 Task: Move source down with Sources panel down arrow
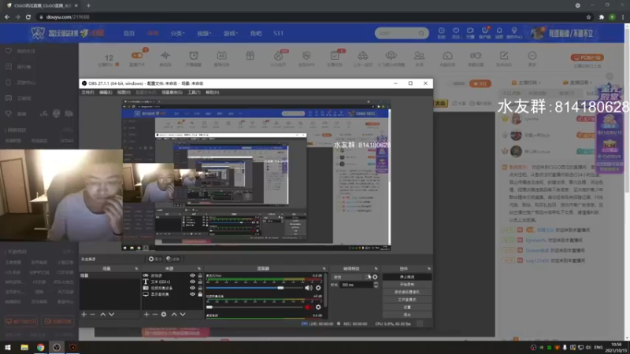pyautogui.click(x=183, y=314)
